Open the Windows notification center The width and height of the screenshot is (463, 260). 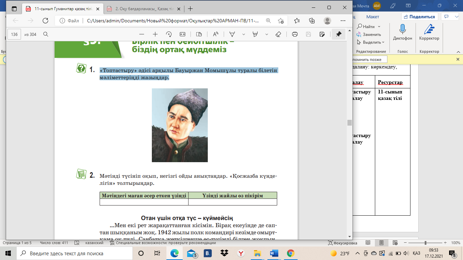pyautogui.click(x=452, y=253)
